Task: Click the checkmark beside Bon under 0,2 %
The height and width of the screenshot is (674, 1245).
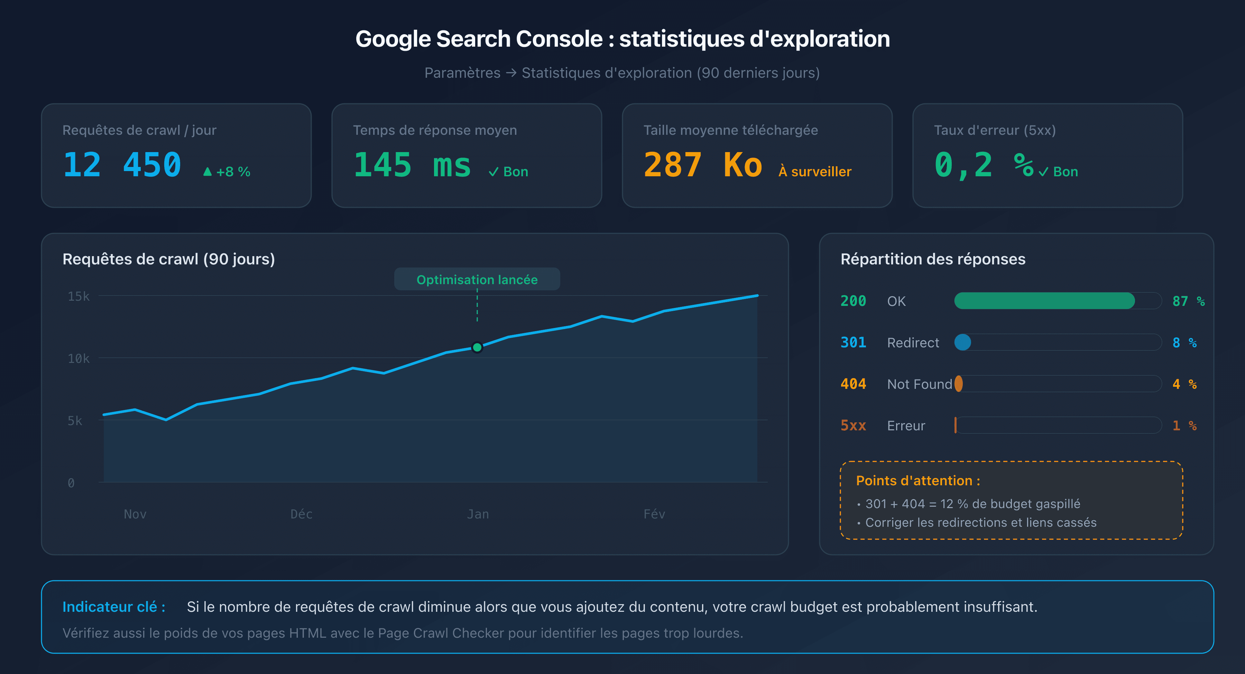Action: (x=1043, y=172)
